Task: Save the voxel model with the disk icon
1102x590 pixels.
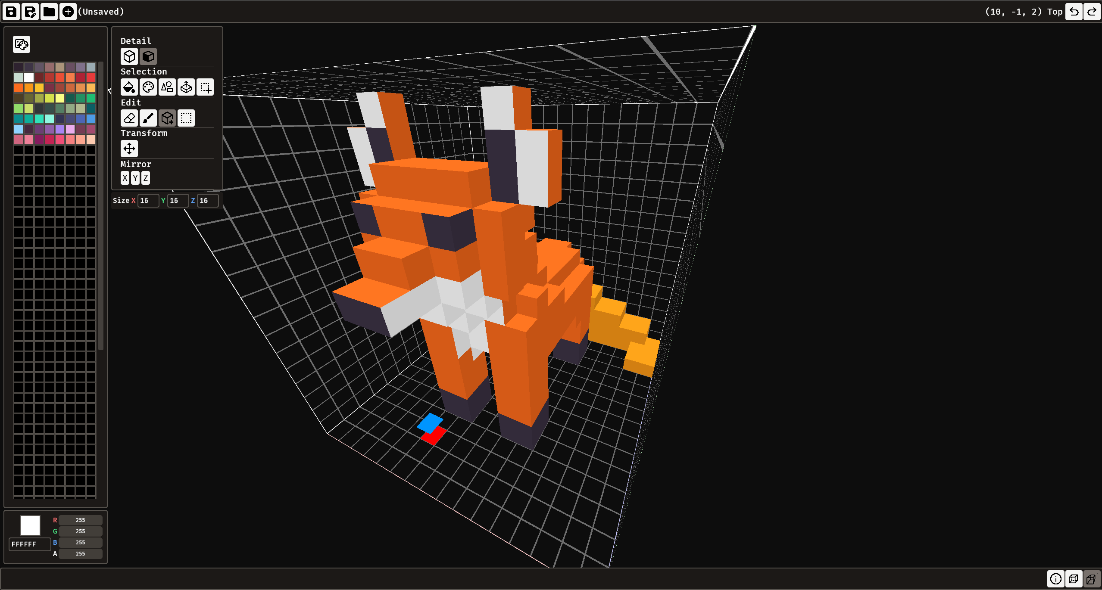Action: [x=11, y=12]
